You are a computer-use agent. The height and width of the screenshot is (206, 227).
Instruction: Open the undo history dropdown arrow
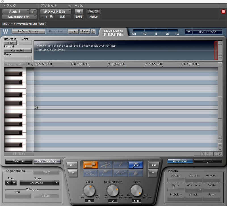click(73, 173)
